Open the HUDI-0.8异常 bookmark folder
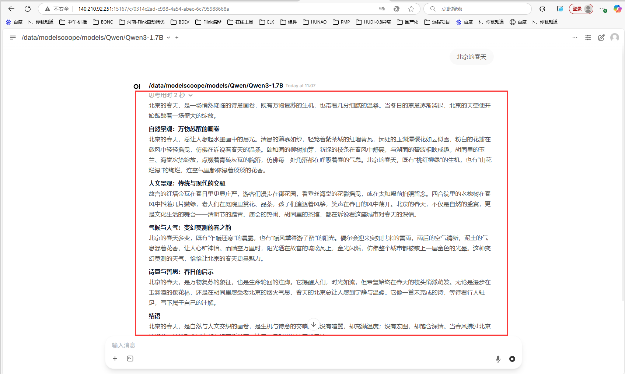The height and width of the screenshot is (374, 625). point(373,22)
